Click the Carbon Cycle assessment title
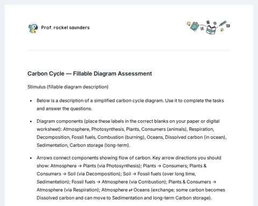 [90, 73]
